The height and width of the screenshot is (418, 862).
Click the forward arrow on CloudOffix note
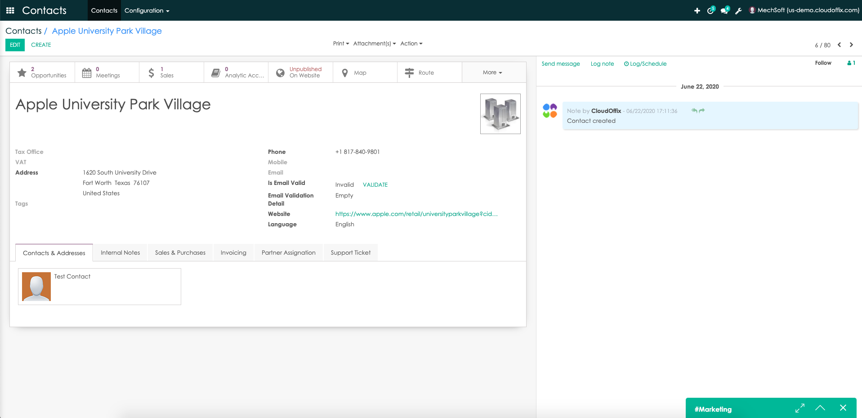702,111
